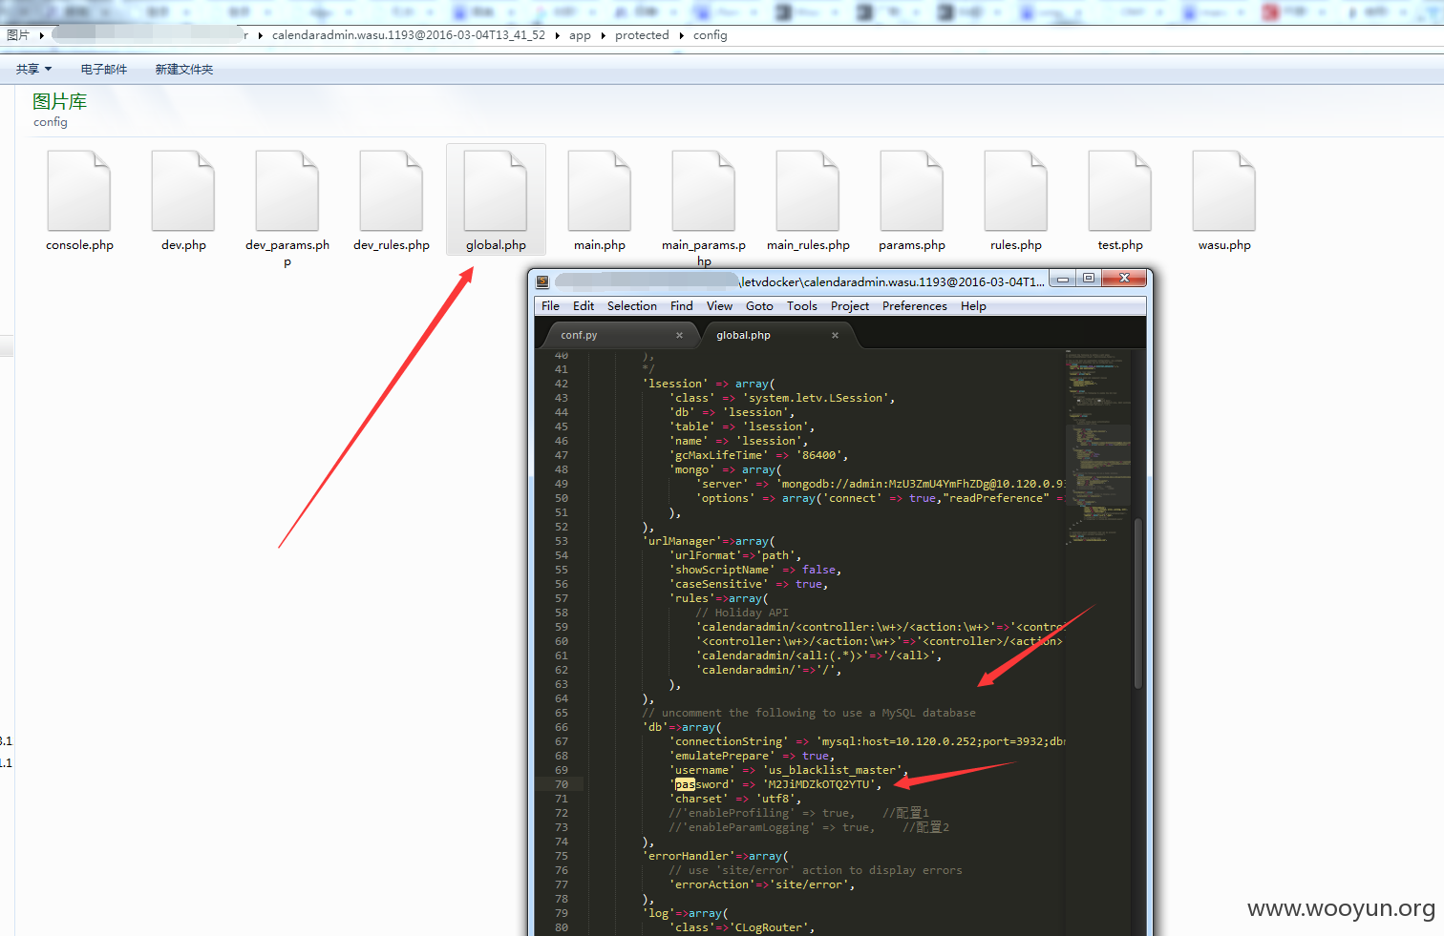Open the Help menu
This screenshot has width=1444, height=936.
click(x=973, y=306)
